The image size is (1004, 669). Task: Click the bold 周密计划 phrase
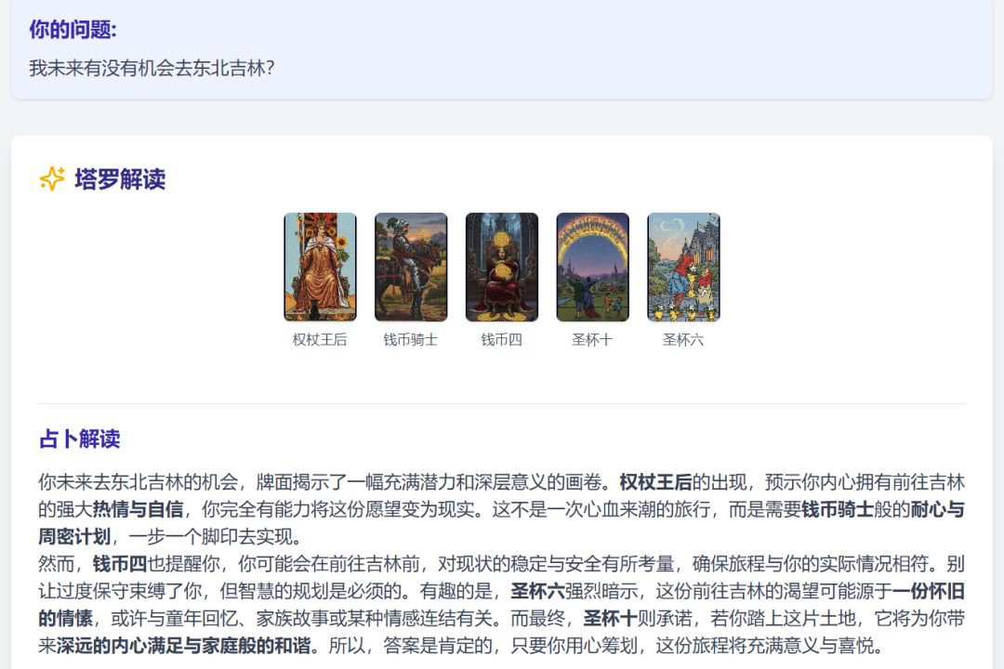click(x=74, y=536)
